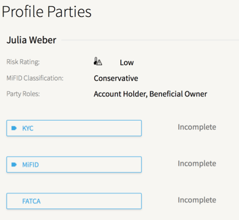Click the tag icon beside KYC
This screenshot has width=239, height=220.
pyautogui.click(x=14, y=128)
